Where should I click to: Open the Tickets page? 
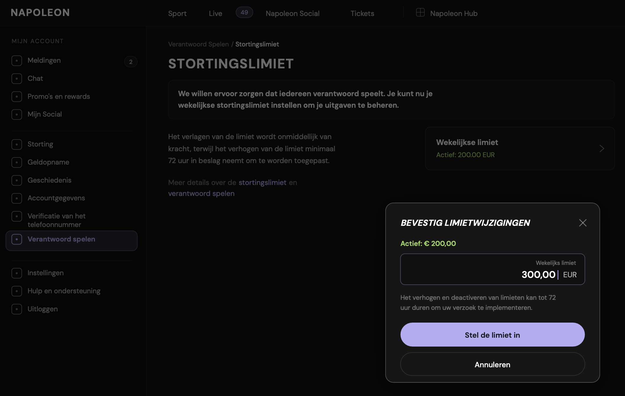[x=362, y=14]
